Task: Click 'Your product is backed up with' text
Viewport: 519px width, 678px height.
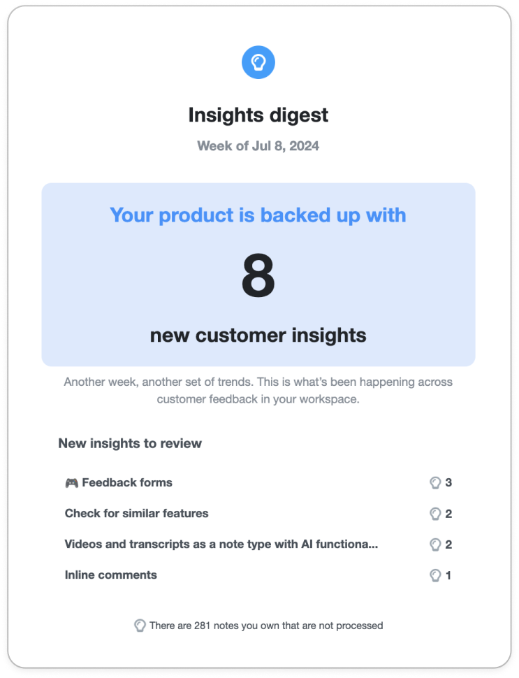Action: tap(258, 215)
